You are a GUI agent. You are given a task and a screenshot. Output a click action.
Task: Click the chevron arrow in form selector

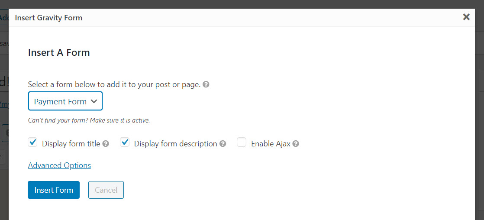click(94, 101)
